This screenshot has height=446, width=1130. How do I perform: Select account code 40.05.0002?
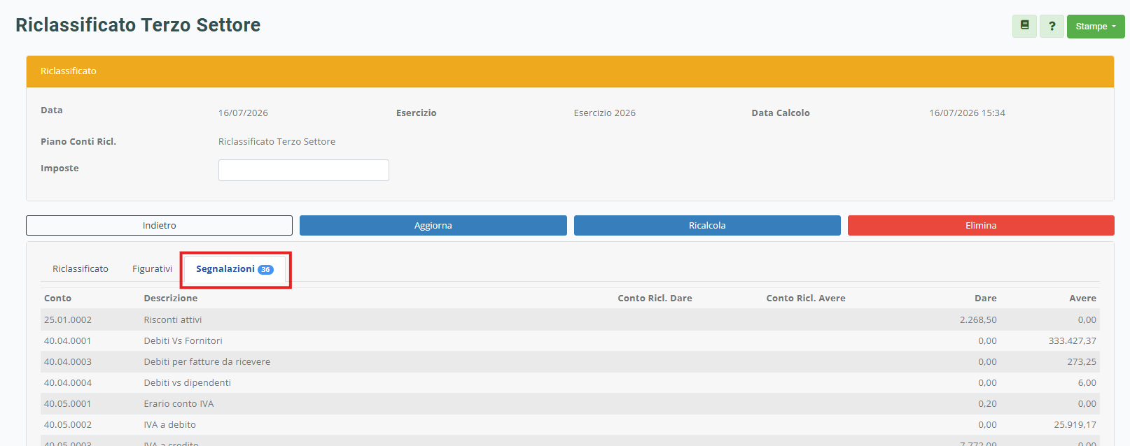68,424
